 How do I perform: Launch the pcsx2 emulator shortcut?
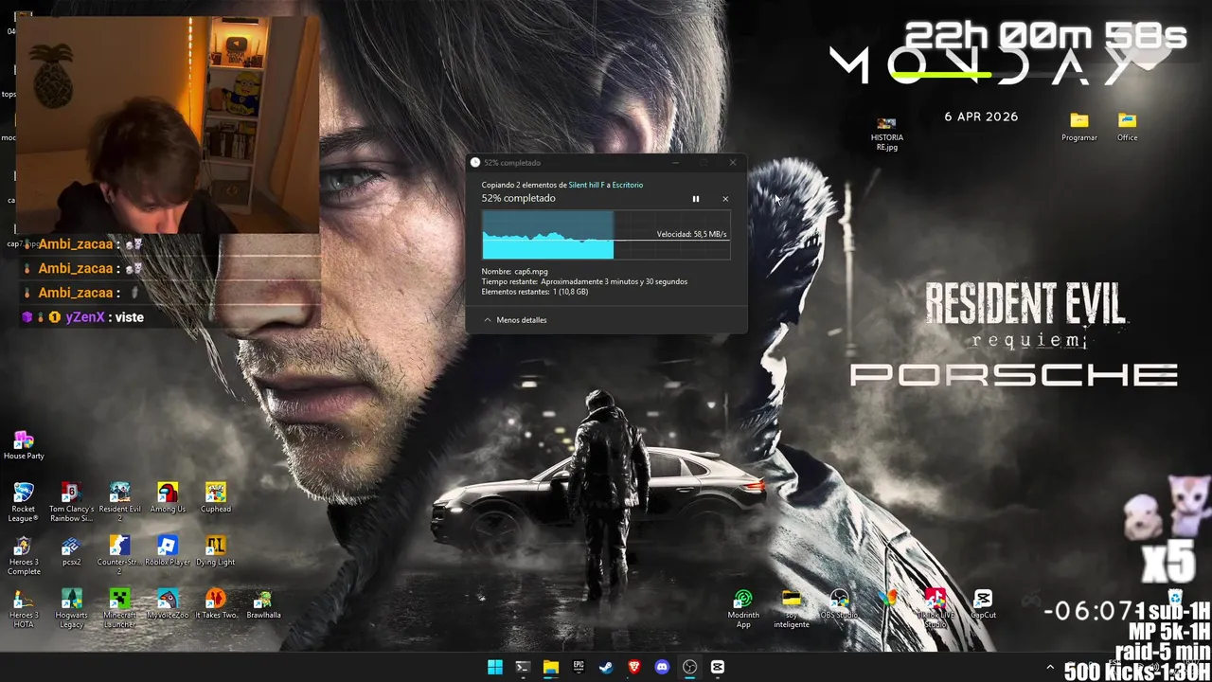pyautogui.click(x=71, y=551)
